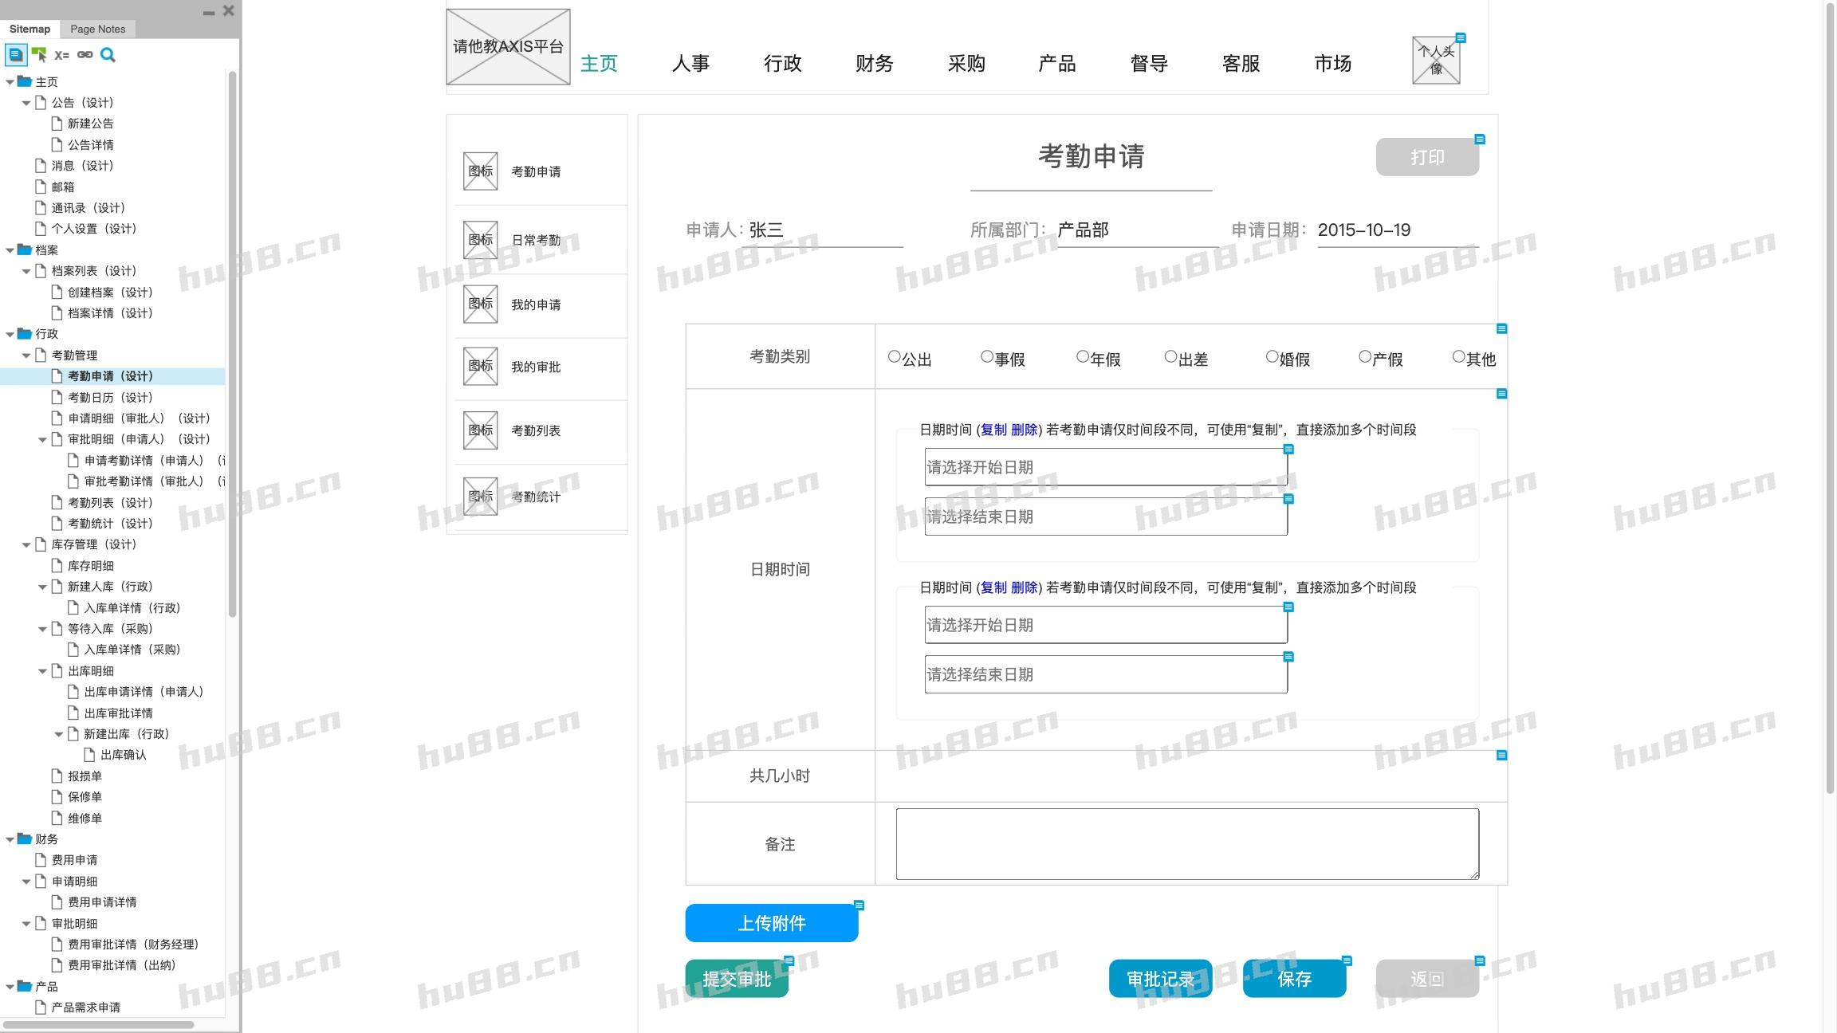
Task: Toggle the footnotes sticky-note icon in sitemap toolbar
Action: 15,55
